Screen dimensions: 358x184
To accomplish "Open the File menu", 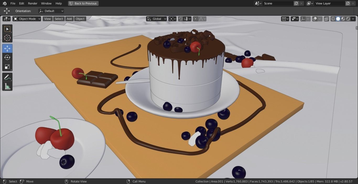I will 13,3.
